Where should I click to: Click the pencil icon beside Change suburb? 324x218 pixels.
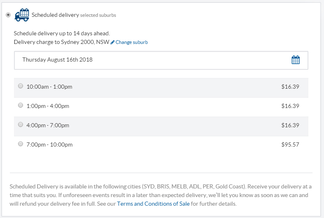tap(113, 42)
